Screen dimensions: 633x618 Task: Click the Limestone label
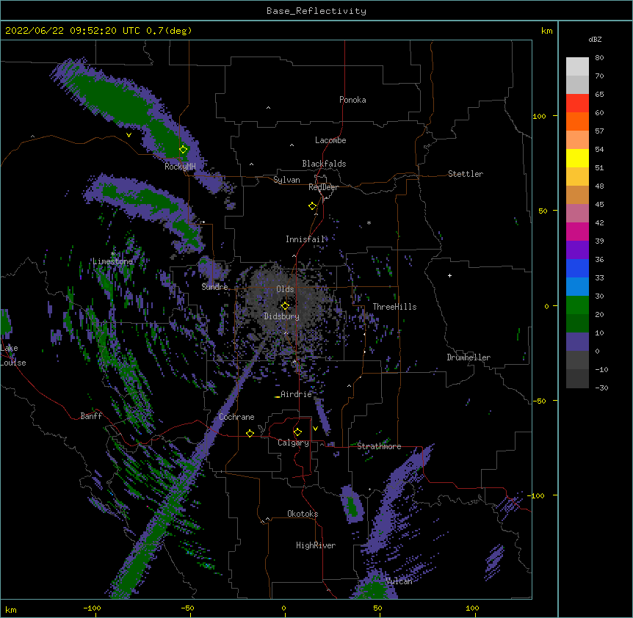(112, 261)
